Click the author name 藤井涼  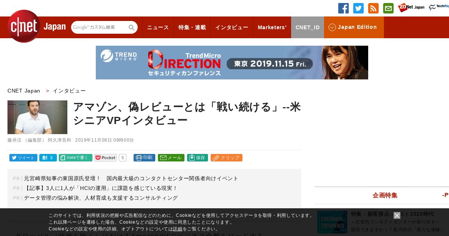15,140
